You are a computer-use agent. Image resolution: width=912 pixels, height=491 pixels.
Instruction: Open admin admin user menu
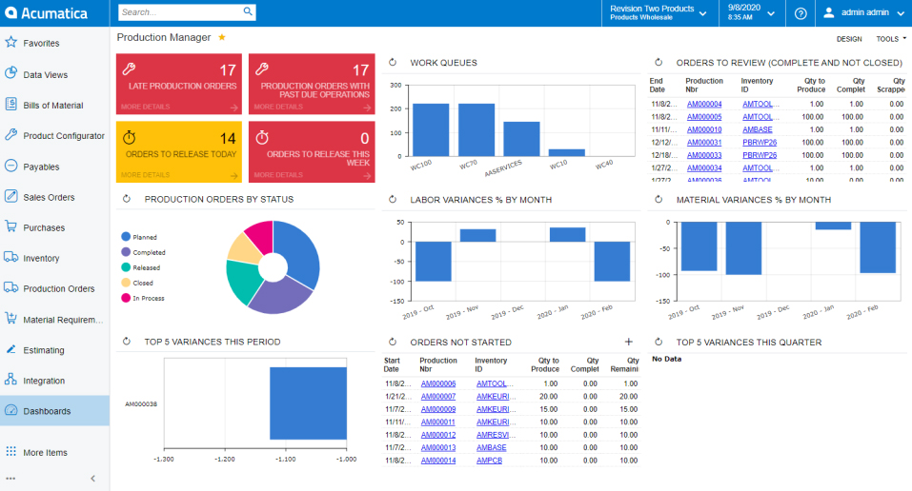point(863,12)
